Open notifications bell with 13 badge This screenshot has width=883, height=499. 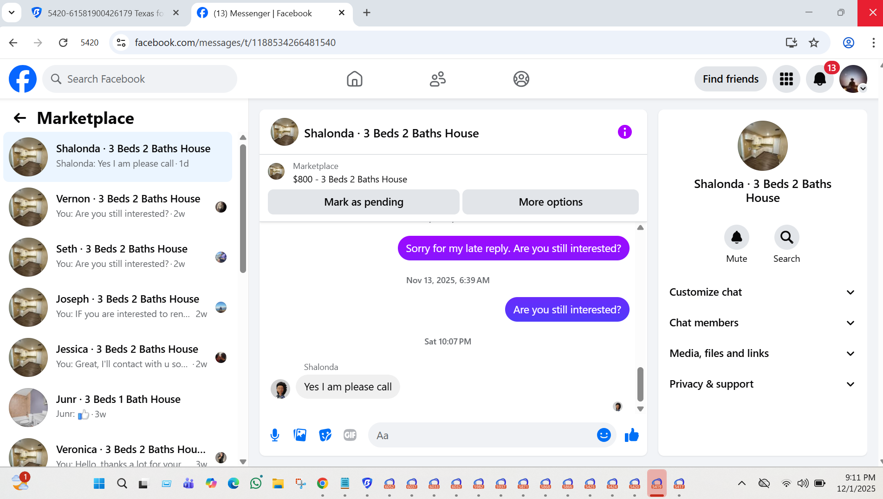819,79
